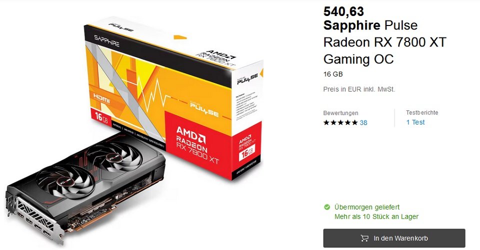This screenshot has width=480, height=250.
Task: Click the Sapphire logo on the box top
Action: pos(106,40)
